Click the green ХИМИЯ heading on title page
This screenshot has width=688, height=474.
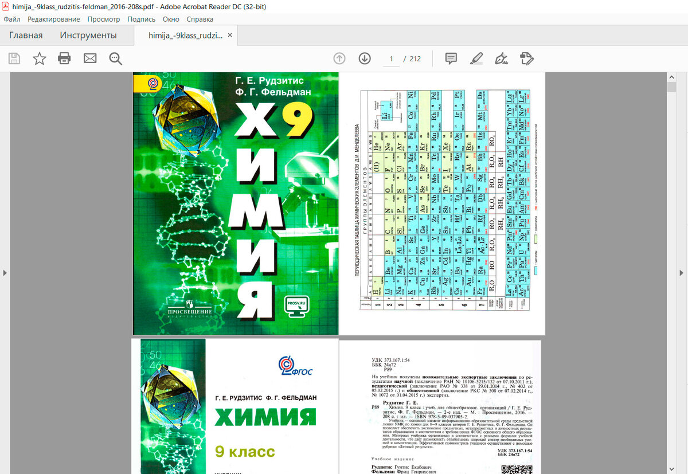[x=265, y=417]
